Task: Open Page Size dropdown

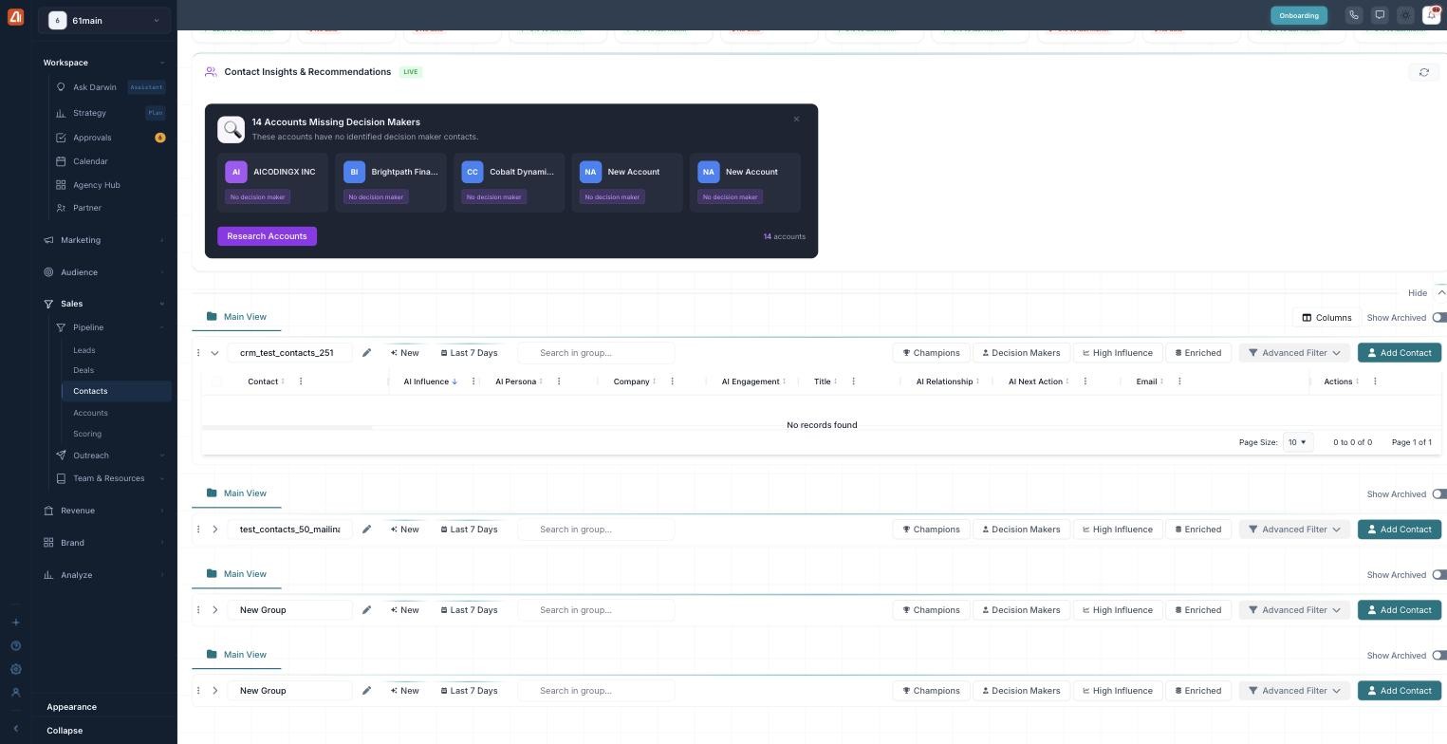Action: tap(1297, 442)
